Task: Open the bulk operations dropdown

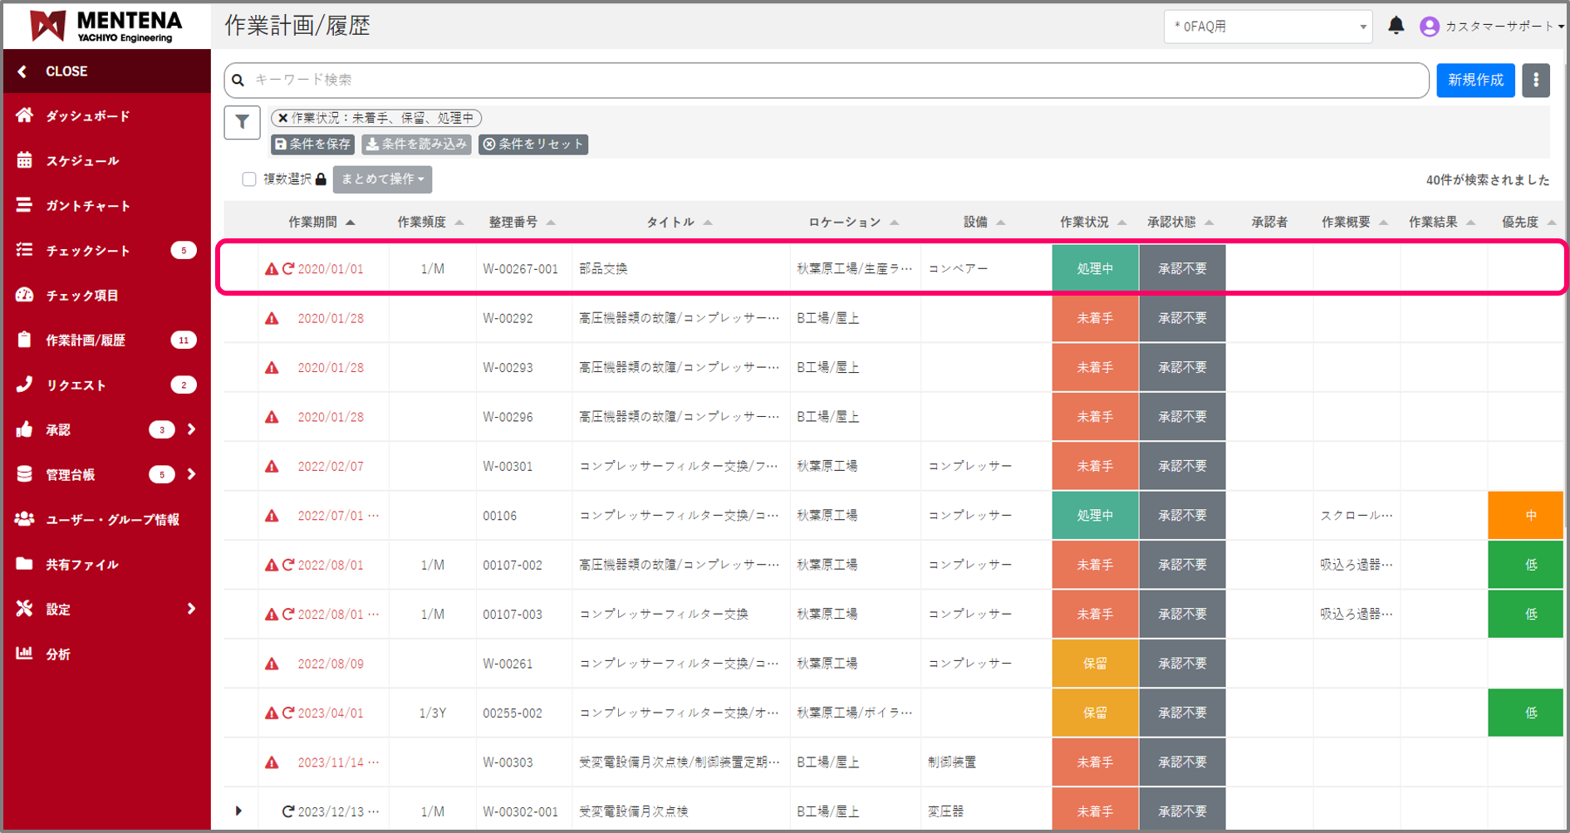Action: point(382,179)
